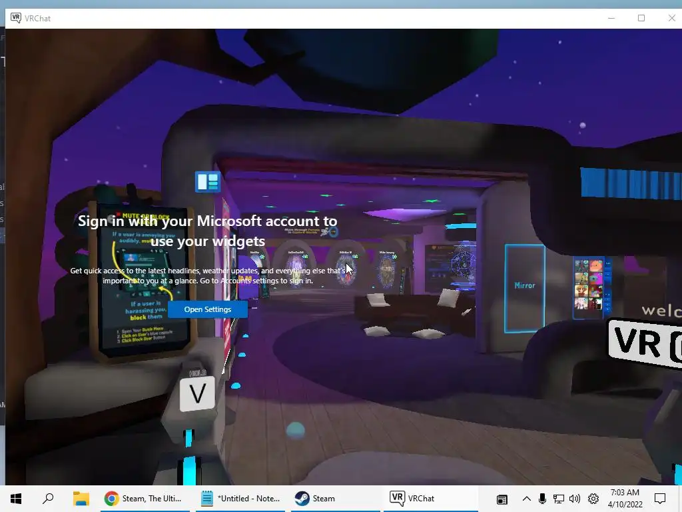Click the VRChat logo in the title bar
This screenshot has height=512, width=682.
pyautogui.click(x=16, y=18)
